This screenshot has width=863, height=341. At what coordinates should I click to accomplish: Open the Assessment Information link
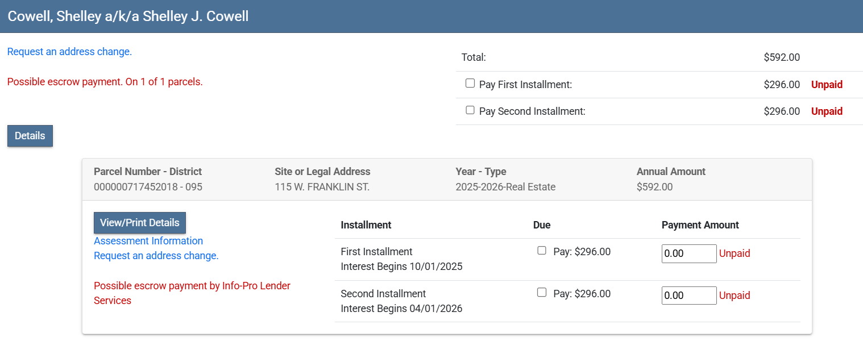click(148, 241)
